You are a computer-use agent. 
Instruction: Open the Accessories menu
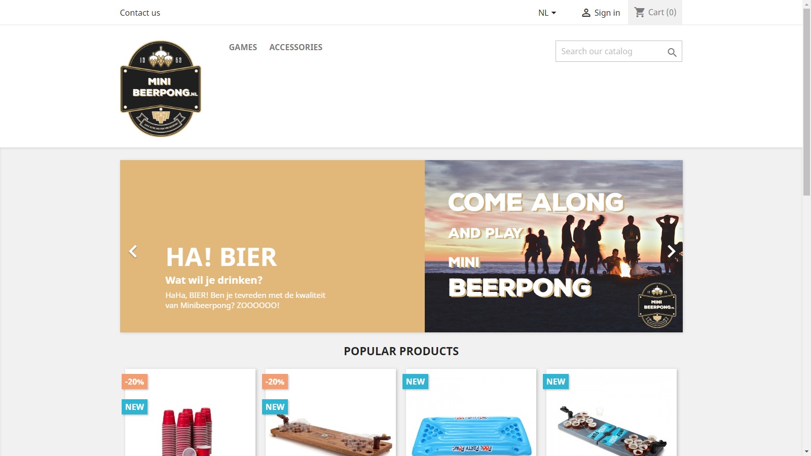(x=296, y=47)
